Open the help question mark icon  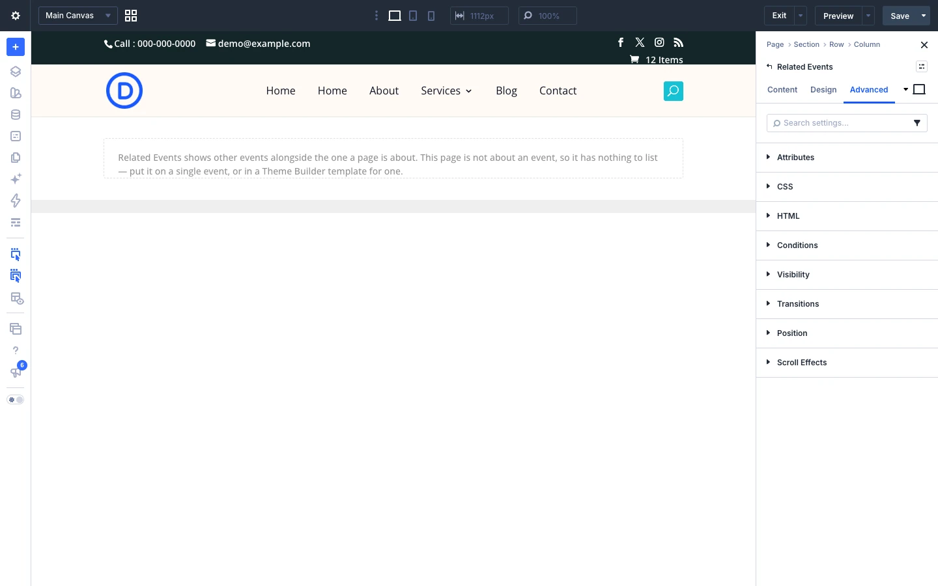tap(16, 350)
